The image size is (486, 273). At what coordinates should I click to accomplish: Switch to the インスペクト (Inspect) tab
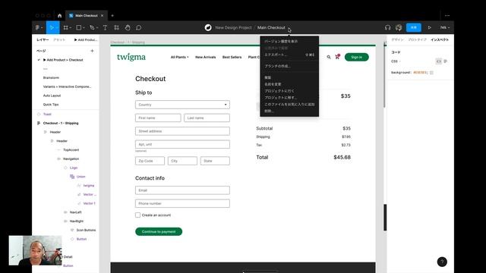[x=440, y=39]
